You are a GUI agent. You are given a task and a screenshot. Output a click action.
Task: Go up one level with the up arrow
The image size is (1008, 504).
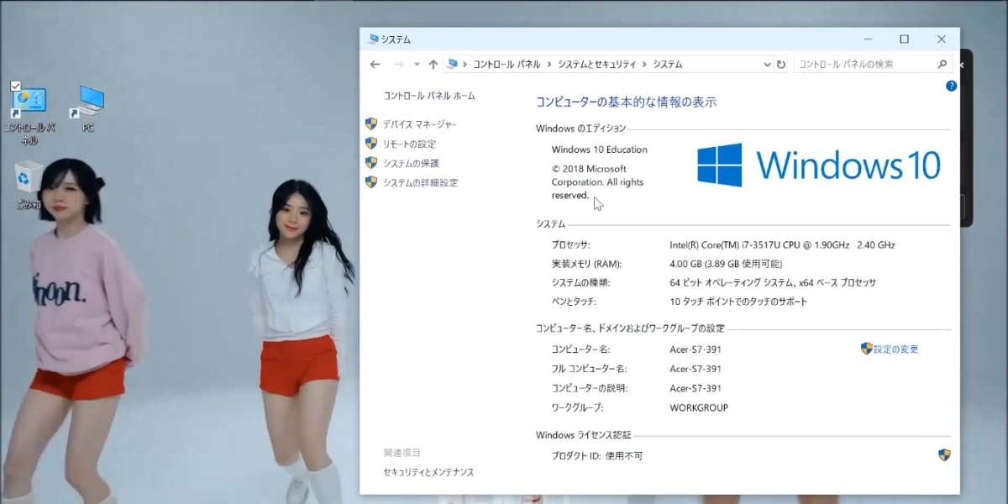[x=433, y=65]
